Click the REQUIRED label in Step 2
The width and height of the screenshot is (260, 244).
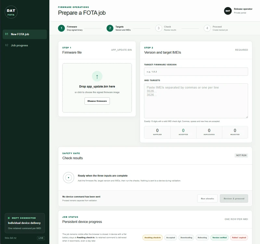(x=241, y=50)
